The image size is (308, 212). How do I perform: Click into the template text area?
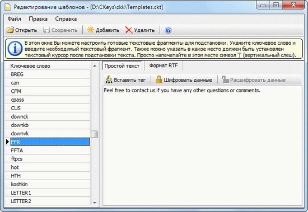pos(202,145)
